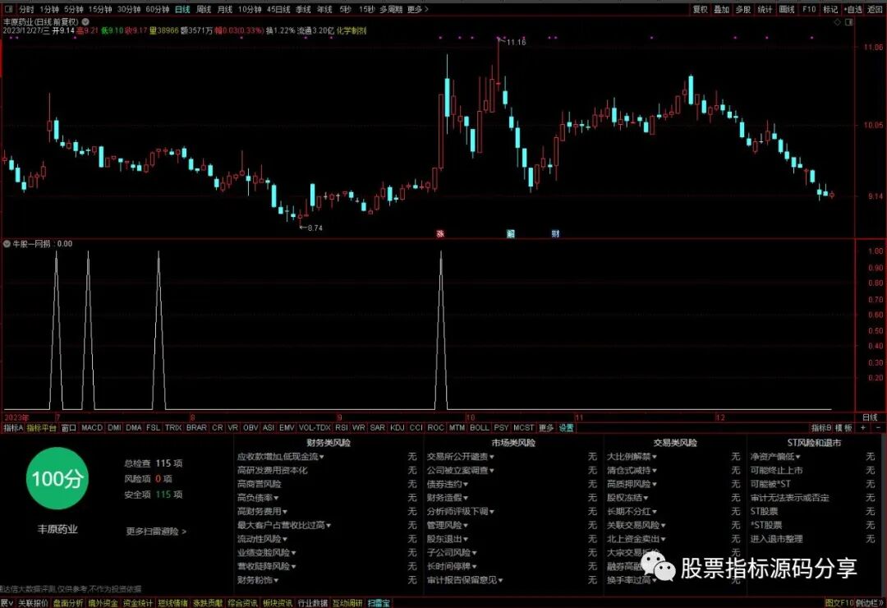Viewport: 887px width, 608px height.
Task: Click the check-circle icon beside 丰原药业(日线 前复权)
Action: pyautogui.click(x=85, y=21)
